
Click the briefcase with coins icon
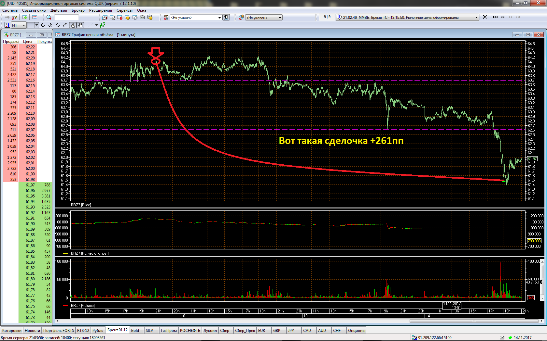[x=150, y=17]
